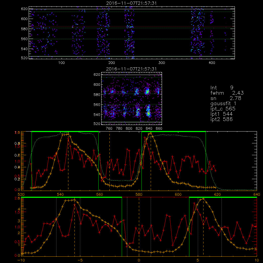Click the '760' x-axis label of the middle image
Image resolution: width=263 pixels, height=263 pixels.
click(109, 129)
